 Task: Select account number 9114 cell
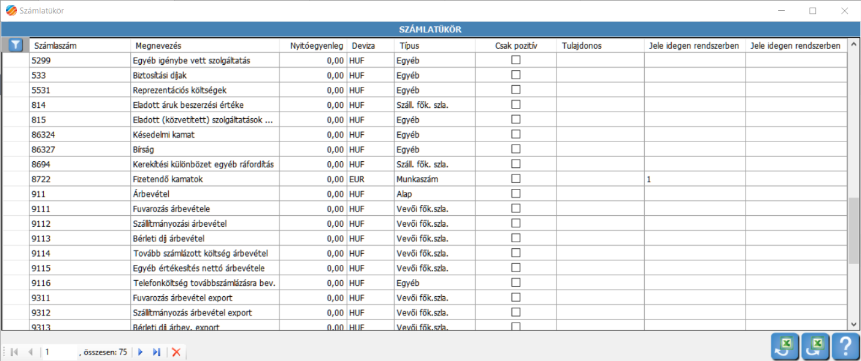(80, 253)
